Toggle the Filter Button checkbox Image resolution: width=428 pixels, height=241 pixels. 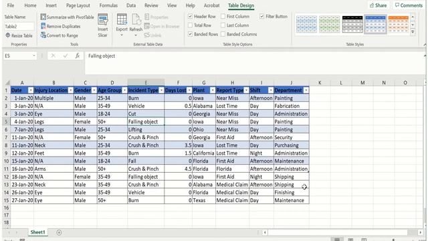coord(262,16)
